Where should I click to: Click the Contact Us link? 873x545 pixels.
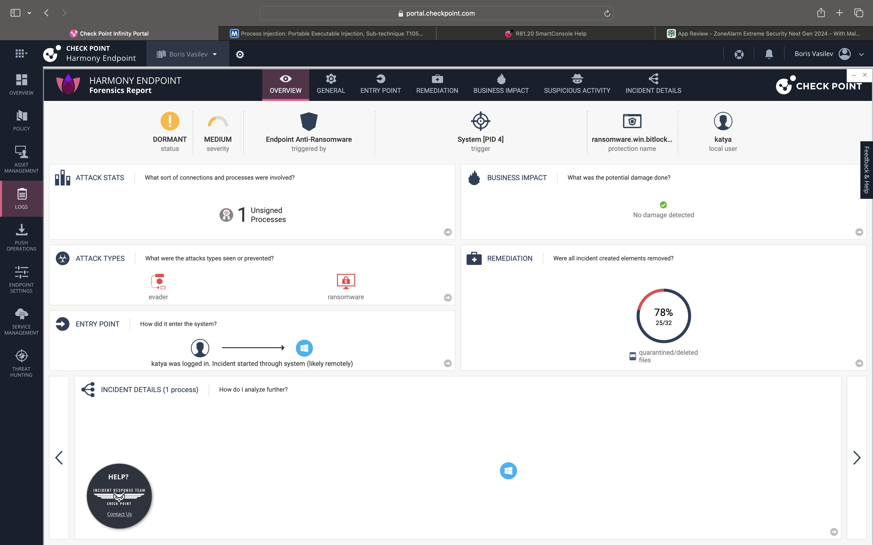click(x=119, y=514)
